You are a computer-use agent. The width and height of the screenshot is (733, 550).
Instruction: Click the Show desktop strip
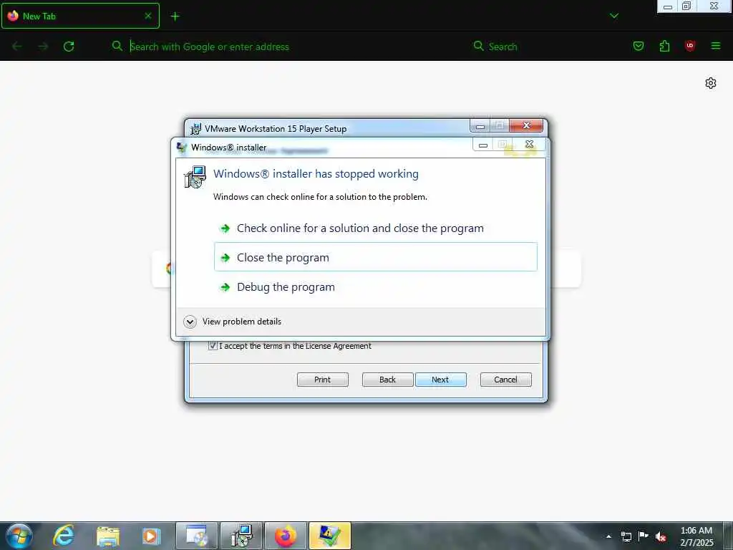pyautogui.click(x=728, y=536)
